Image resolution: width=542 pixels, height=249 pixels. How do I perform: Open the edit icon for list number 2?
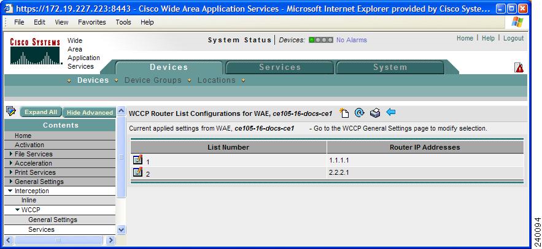(137, 172)
